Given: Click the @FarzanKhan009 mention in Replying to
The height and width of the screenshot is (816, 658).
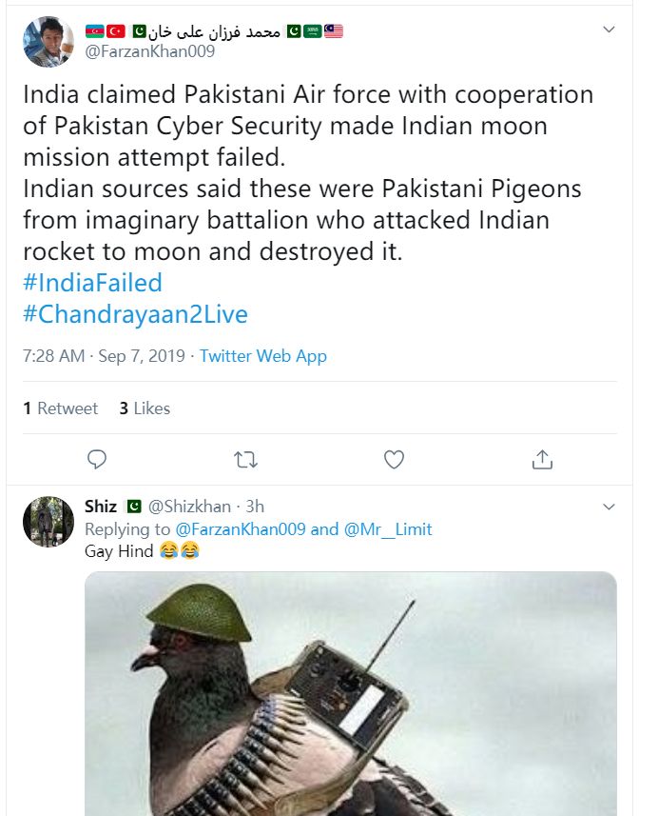Looking at the screenshot, I should pos(241,529).
